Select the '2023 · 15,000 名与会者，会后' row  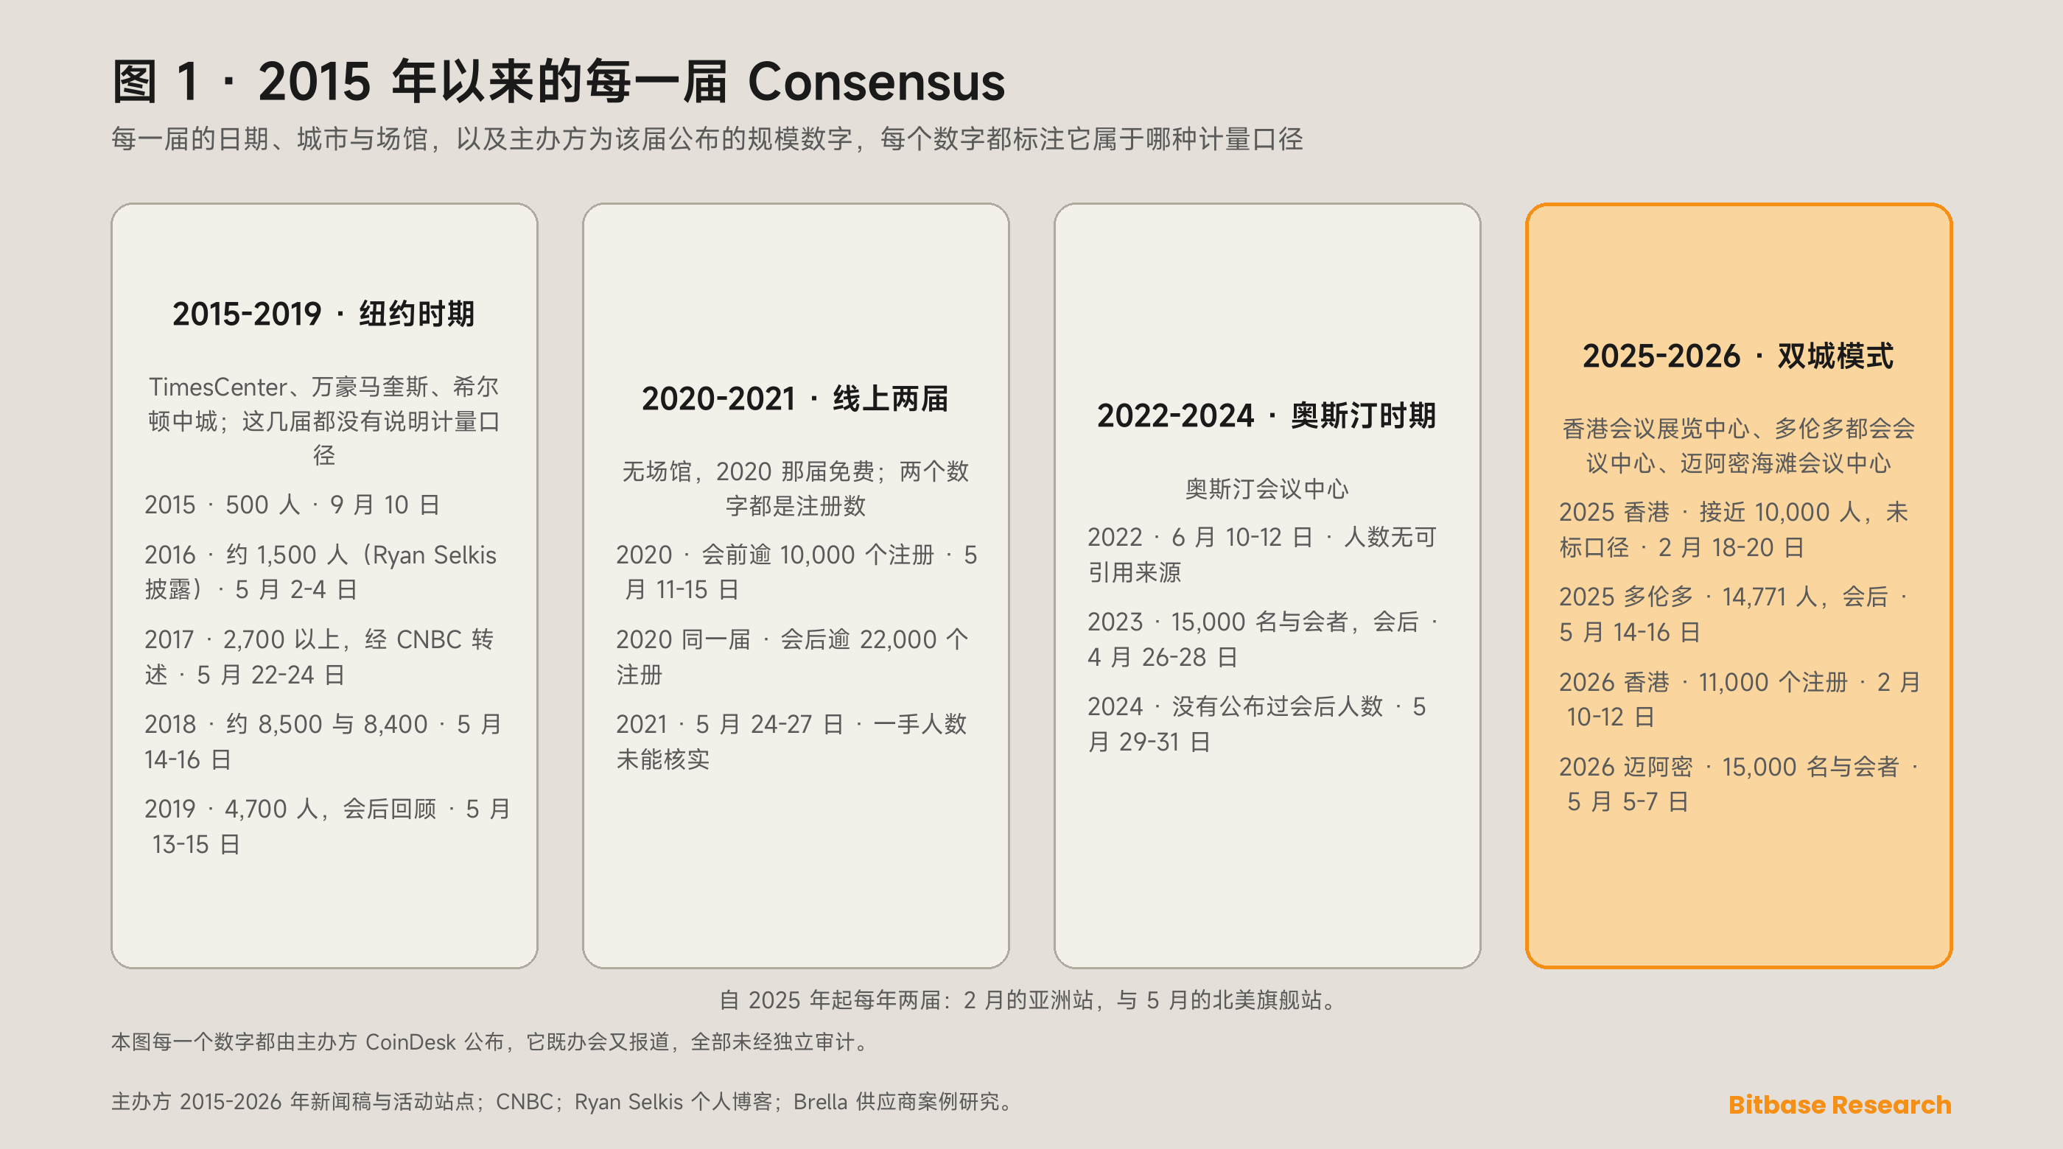coord(1264,639)
